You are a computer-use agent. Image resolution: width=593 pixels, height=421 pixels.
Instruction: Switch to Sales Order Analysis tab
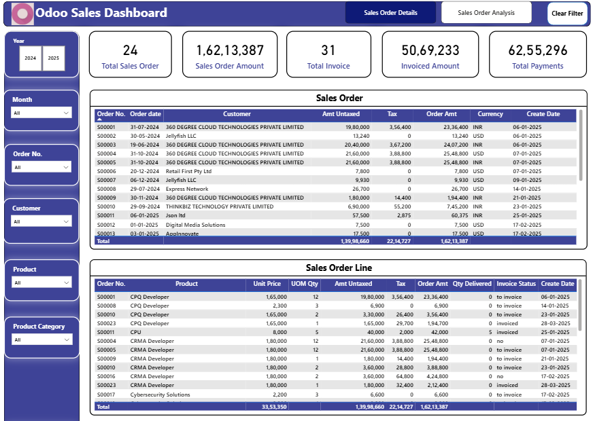pos(486,13)
